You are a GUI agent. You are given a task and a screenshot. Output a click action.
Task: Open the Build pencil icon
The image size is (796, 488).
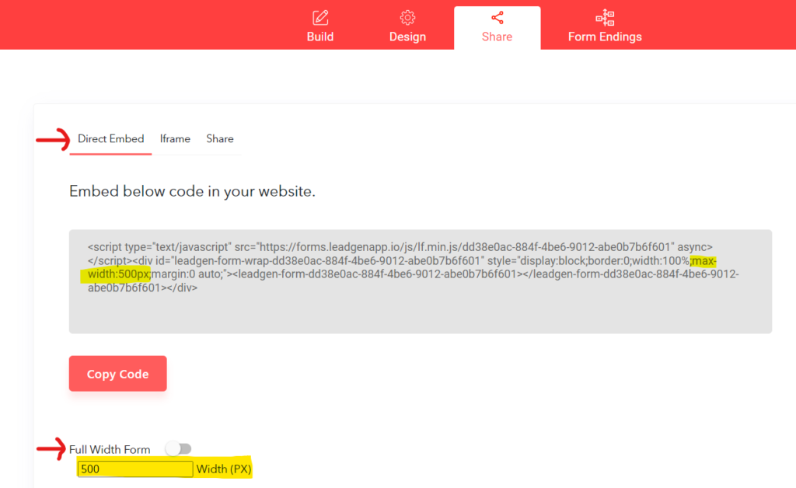319,18
